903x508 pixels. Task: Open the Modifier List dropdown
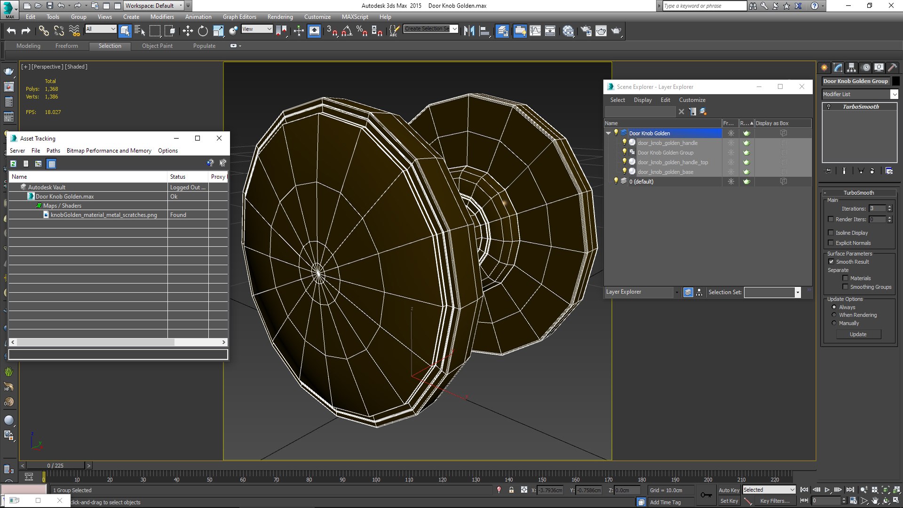(x=860, y=94)
